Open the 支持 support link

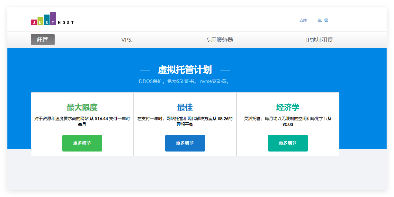(303, 20)
